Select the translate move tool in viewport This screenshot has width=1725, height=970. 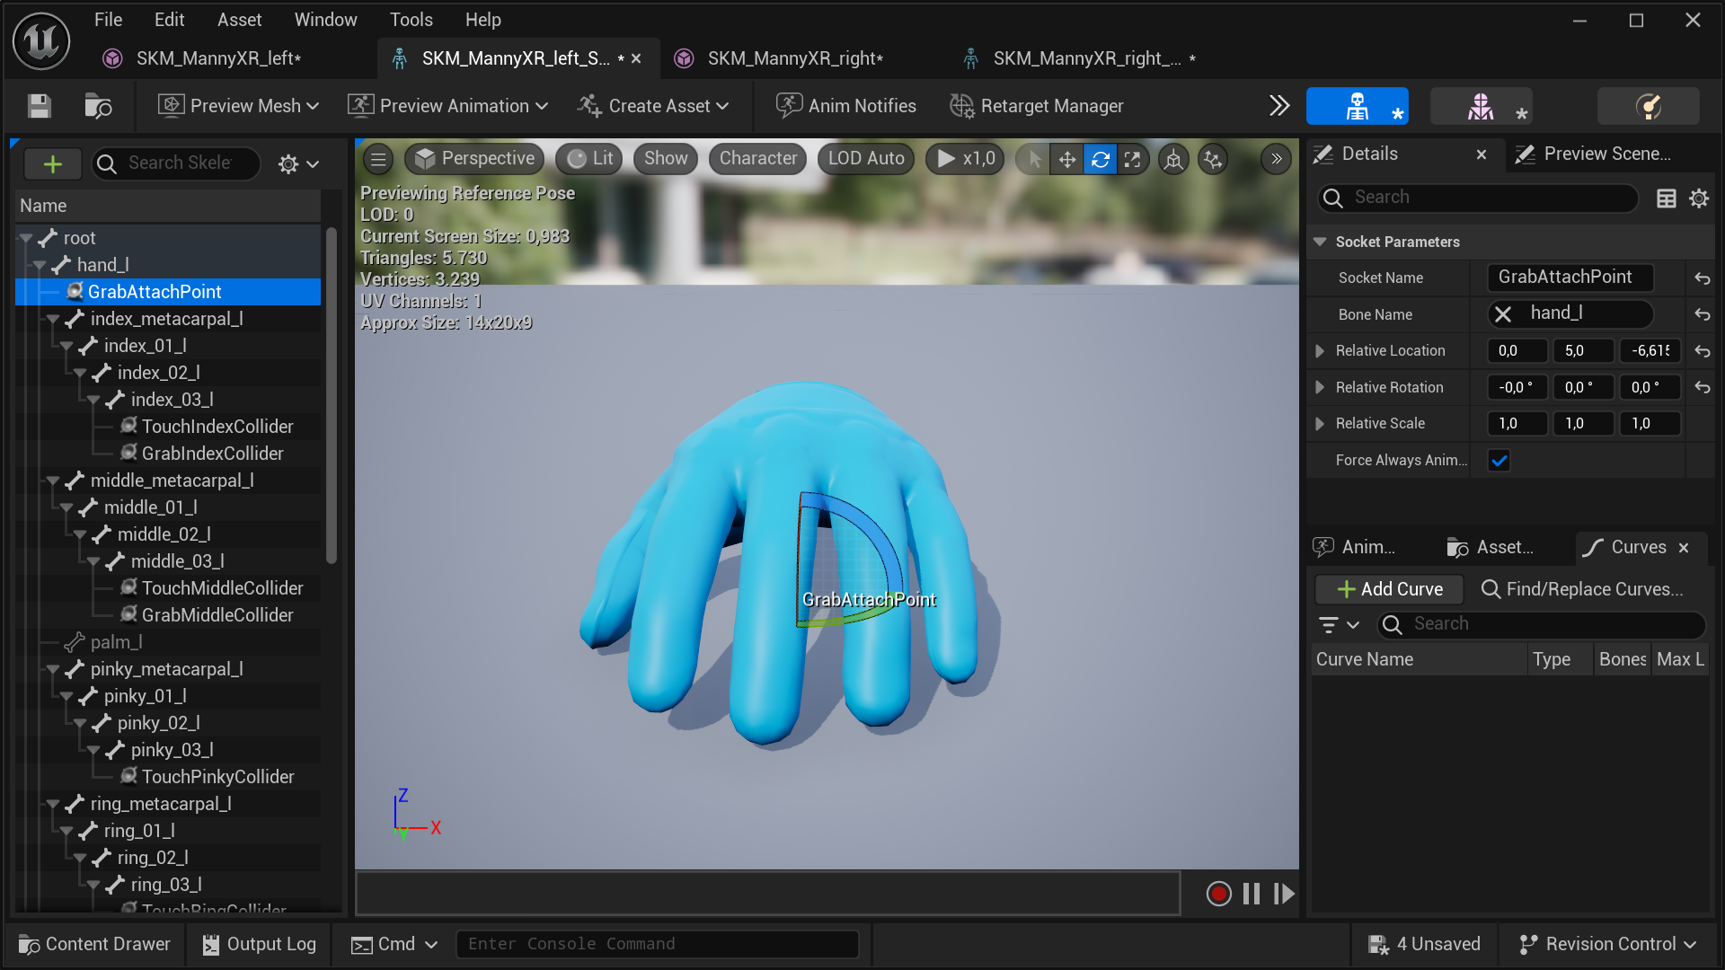pos(1066,159)
